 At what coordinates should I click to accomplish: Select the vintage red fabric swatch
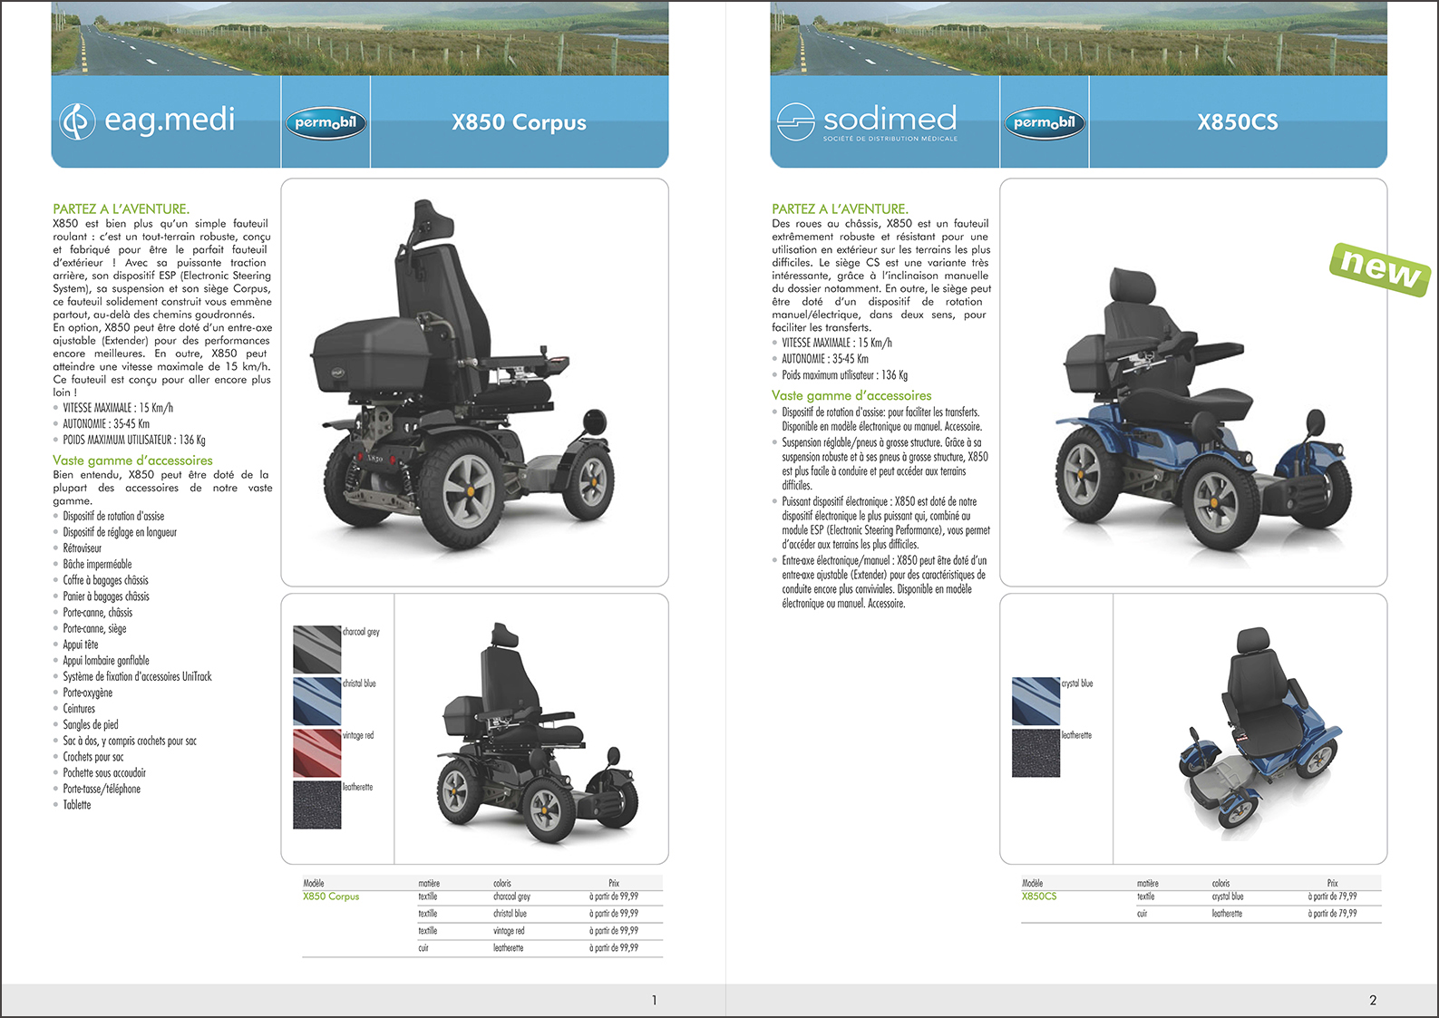click(x=317, y=752)
